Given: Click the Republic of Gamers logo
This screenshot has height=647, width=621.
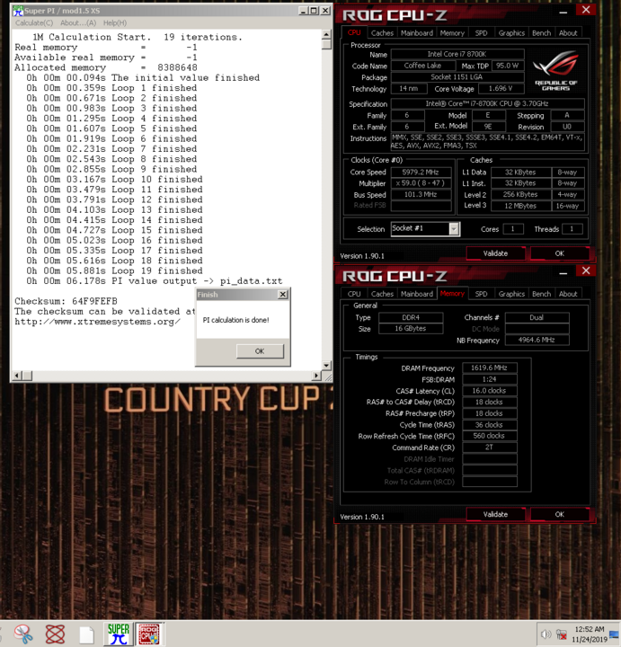Looking at the screenshot, I should click(x=555, y=70).
